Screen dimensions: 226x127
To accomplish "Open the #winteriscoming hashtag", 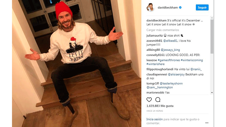I will click(x=192, y=60).
